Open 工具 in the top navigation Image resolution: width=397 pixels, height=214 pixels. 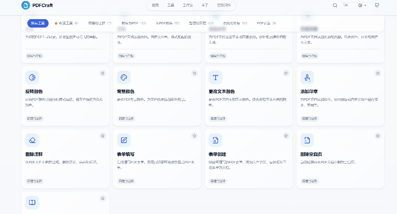171,5
